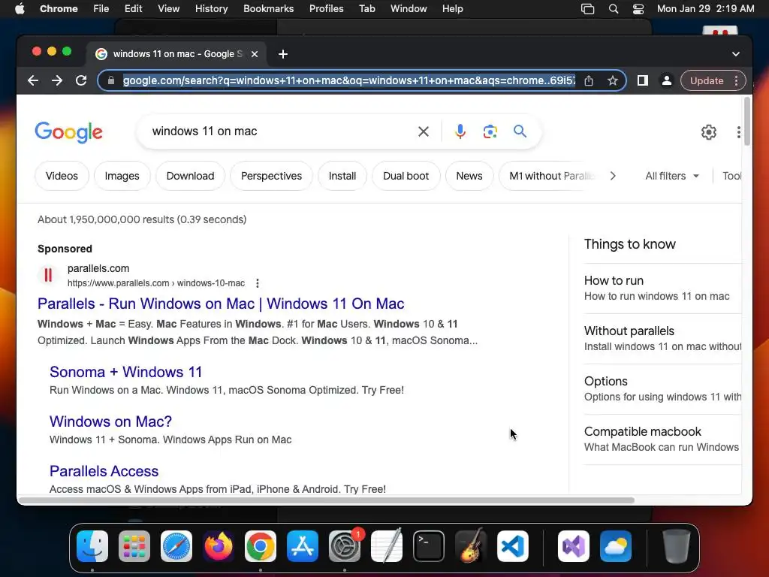View site info via the lock icon
This screenshot has width=769, height=577.
tap(111, 80)
